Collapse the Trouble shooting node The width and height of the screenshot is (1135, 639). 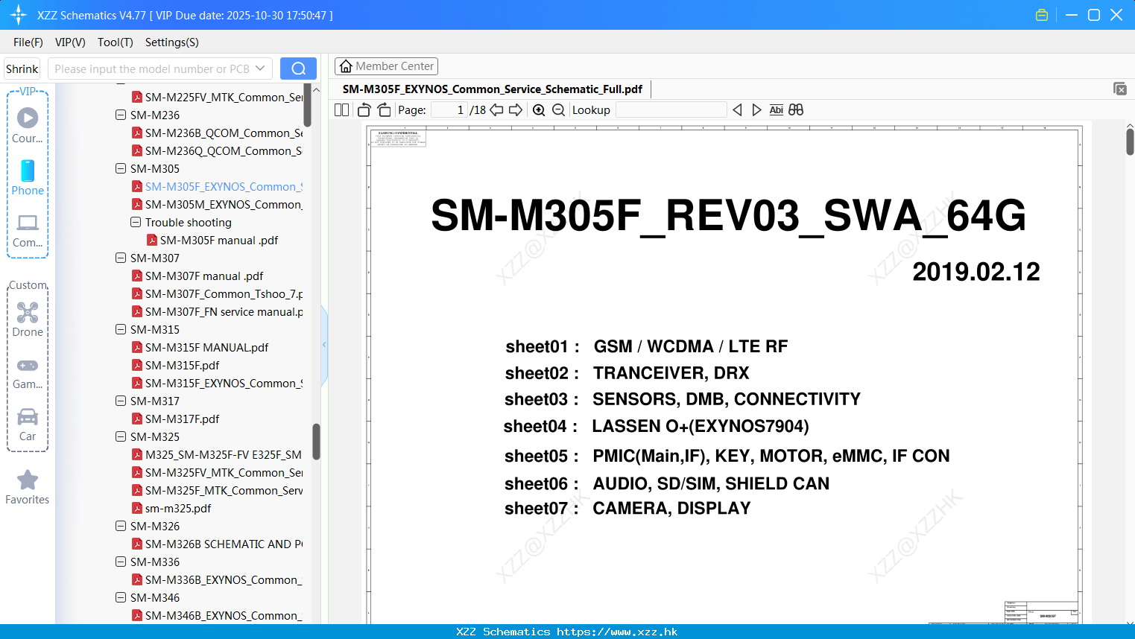[x=136, y=222]
